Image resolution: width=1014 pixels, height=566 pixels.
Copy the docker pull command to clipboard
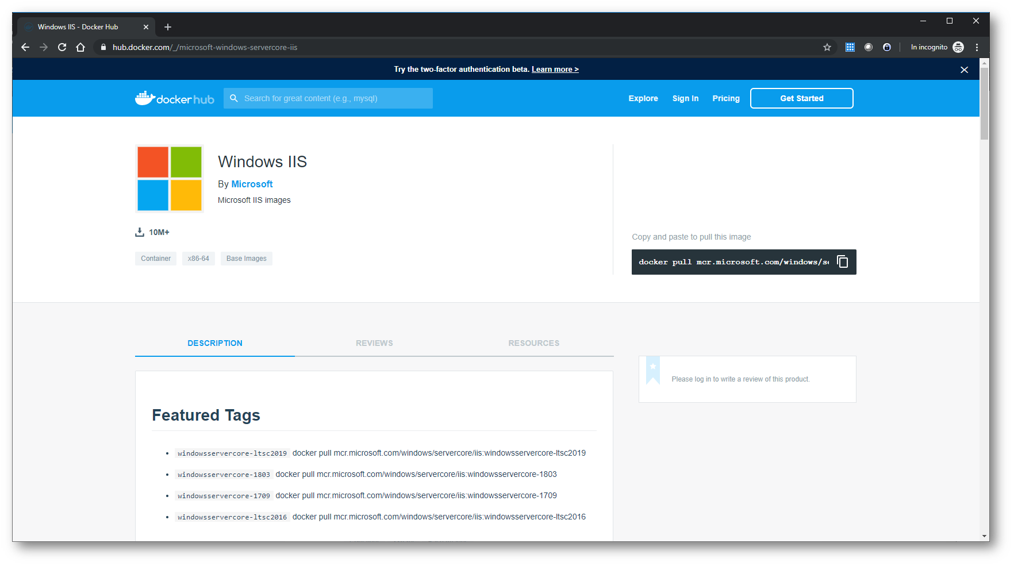pyautogui.click(x=843, y=262)
